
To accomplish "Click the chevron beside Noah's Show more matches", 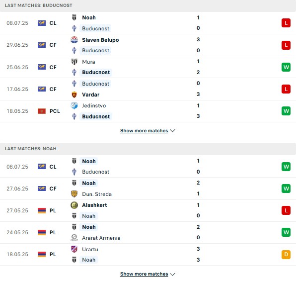I will click(x=172, y=274).
